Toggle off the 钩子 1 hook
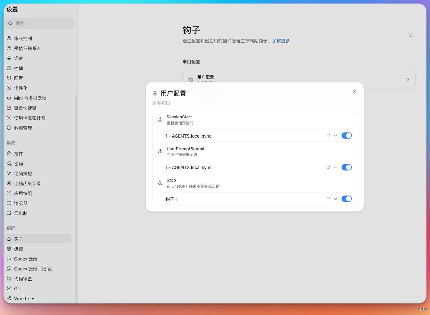Screen dimensions: 430x315 click(x=347, y=199)
